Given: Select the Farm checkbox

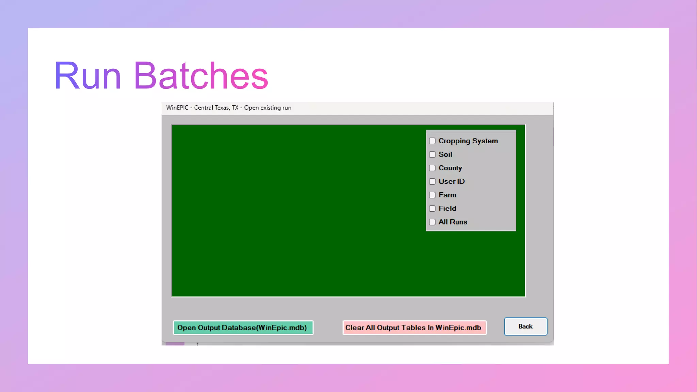Looking at the screenshot, I should (432, 195).
